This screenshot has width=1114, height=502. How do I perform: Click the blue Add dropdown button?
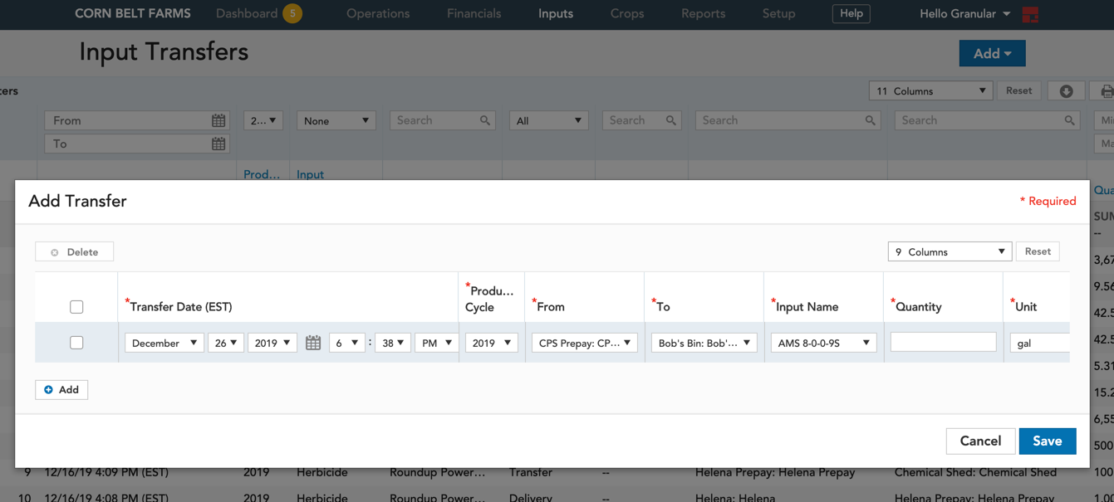(x=993, y=53)
